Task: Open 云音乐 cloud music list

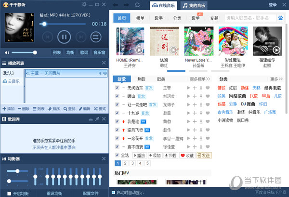Action: 11,81
